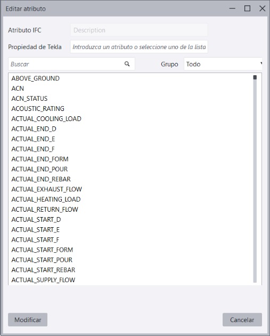Click the Modificar button
Image resolution: width=270 pixels, height=336 pixels.
28,319
